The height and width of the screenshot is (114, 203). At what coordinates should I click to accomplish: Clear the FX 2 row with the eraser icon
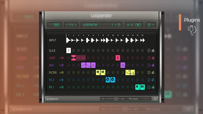[153, 80]
